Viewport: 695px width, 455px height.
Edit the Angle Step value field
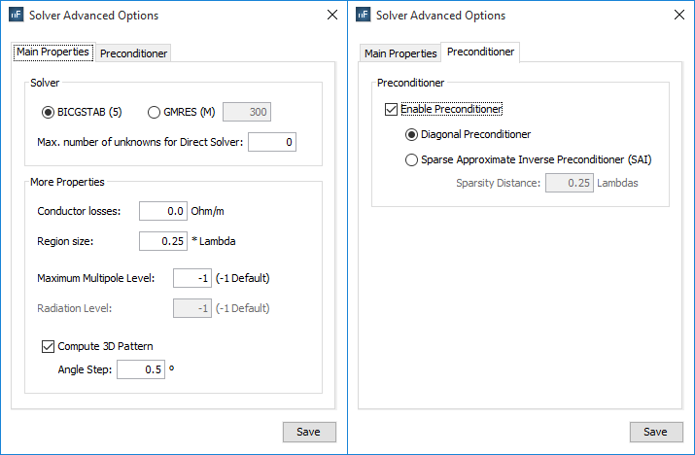140,369
